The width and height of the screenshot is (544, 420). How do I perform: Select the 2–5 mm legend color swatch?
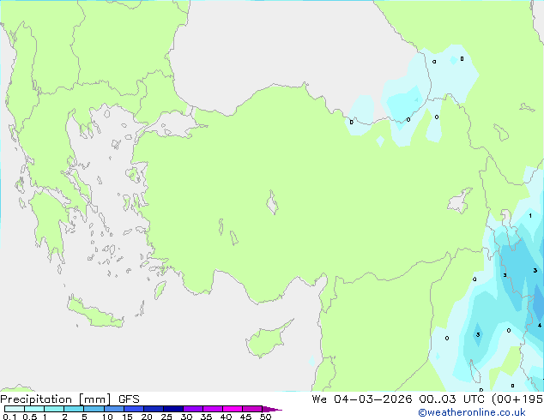click(x=74, y=409)
